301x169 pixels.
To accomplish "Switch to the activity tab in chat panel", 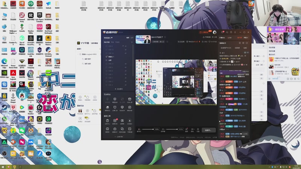I will [x=237, y=48].
